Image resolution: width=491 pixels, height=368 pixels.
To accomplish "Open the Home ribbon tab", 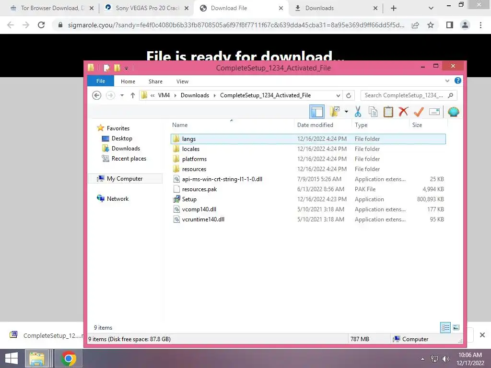I will [128, 81].
